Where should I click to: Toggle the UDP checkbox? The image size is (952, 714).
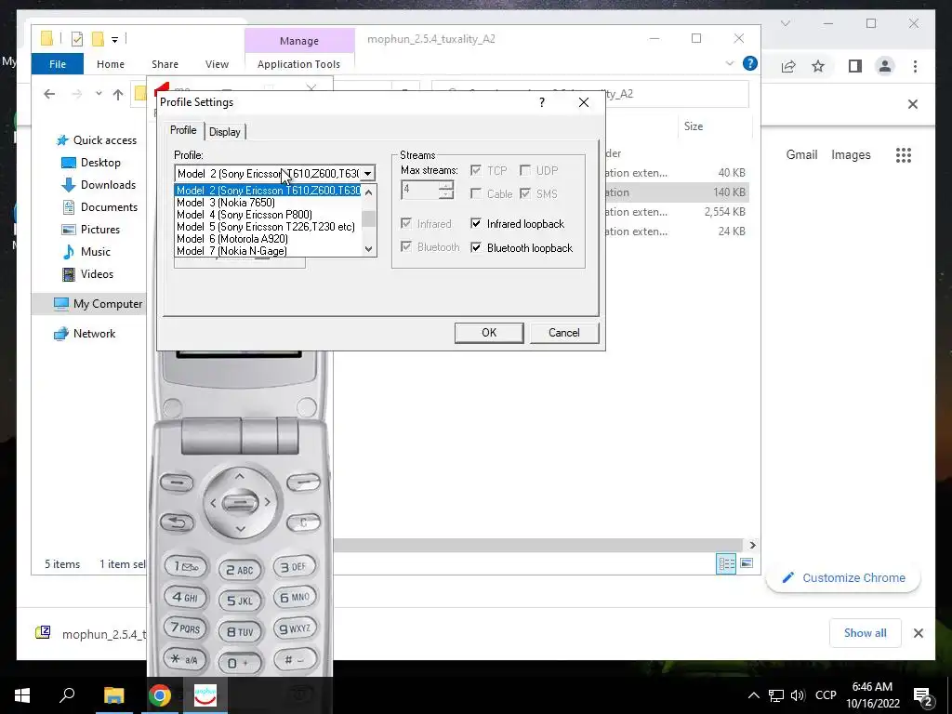point(538,171)
